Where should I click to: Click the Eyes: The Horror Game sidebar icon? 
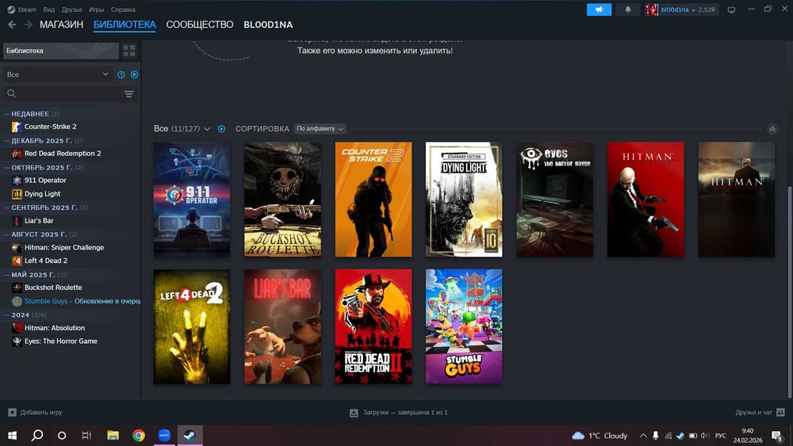pos(17,341)
